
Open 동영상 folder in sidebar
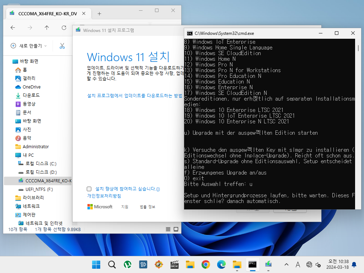[25, 104]
